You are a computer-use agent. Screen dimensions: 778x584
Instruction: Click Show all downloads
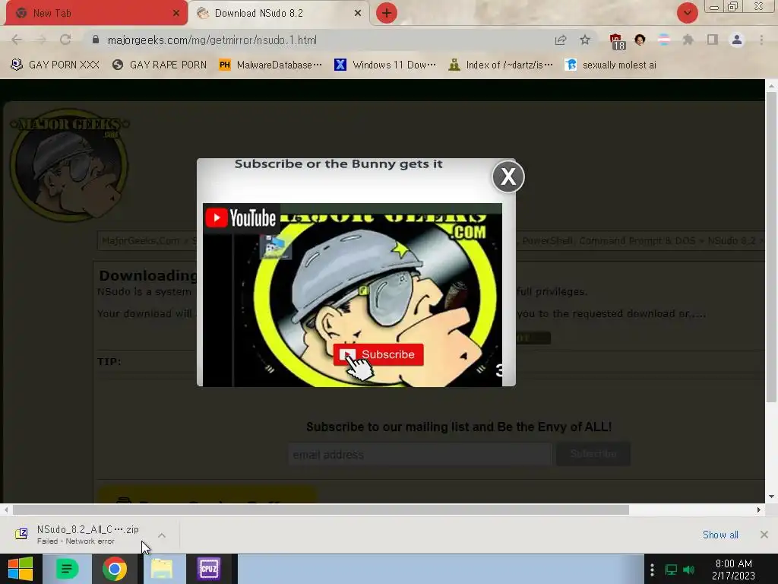point(720,535)
